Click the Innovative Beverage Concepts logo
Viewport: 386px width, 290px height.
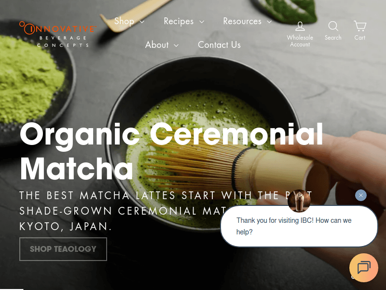57,34
